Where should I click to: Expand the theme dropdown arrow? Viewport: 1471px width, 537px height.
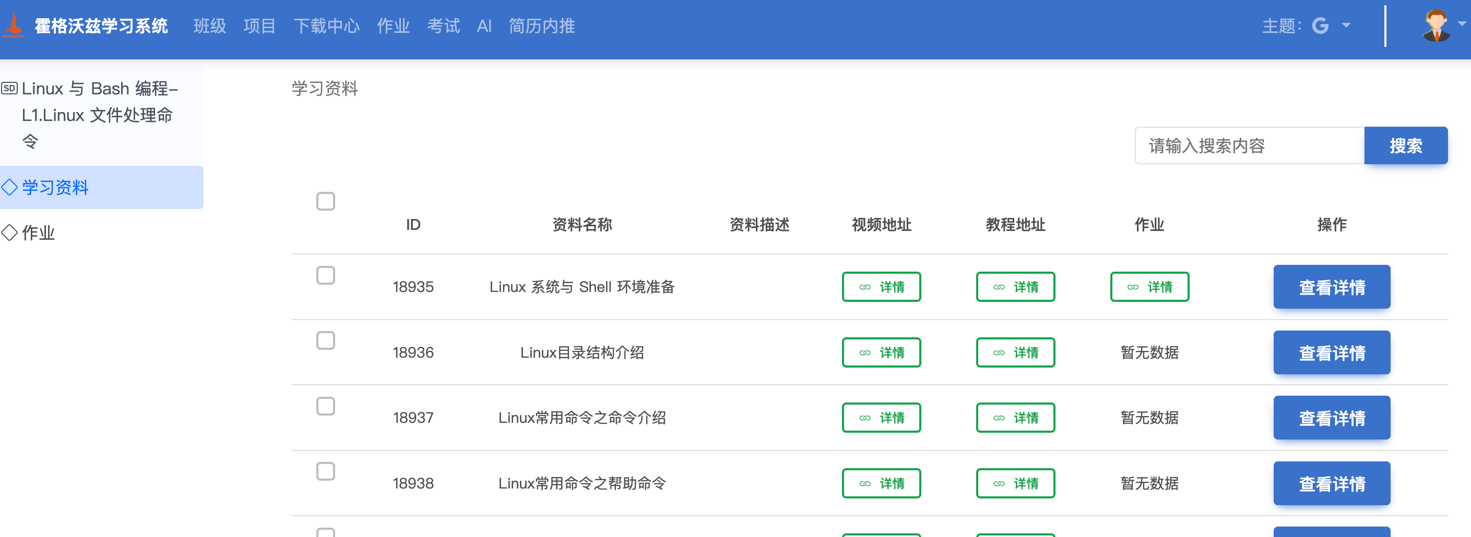pyautogui.click(x=1346, y=26)
